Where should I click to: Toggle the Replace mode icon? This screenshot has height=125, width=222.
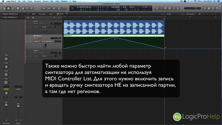click(x=165, y=8)
